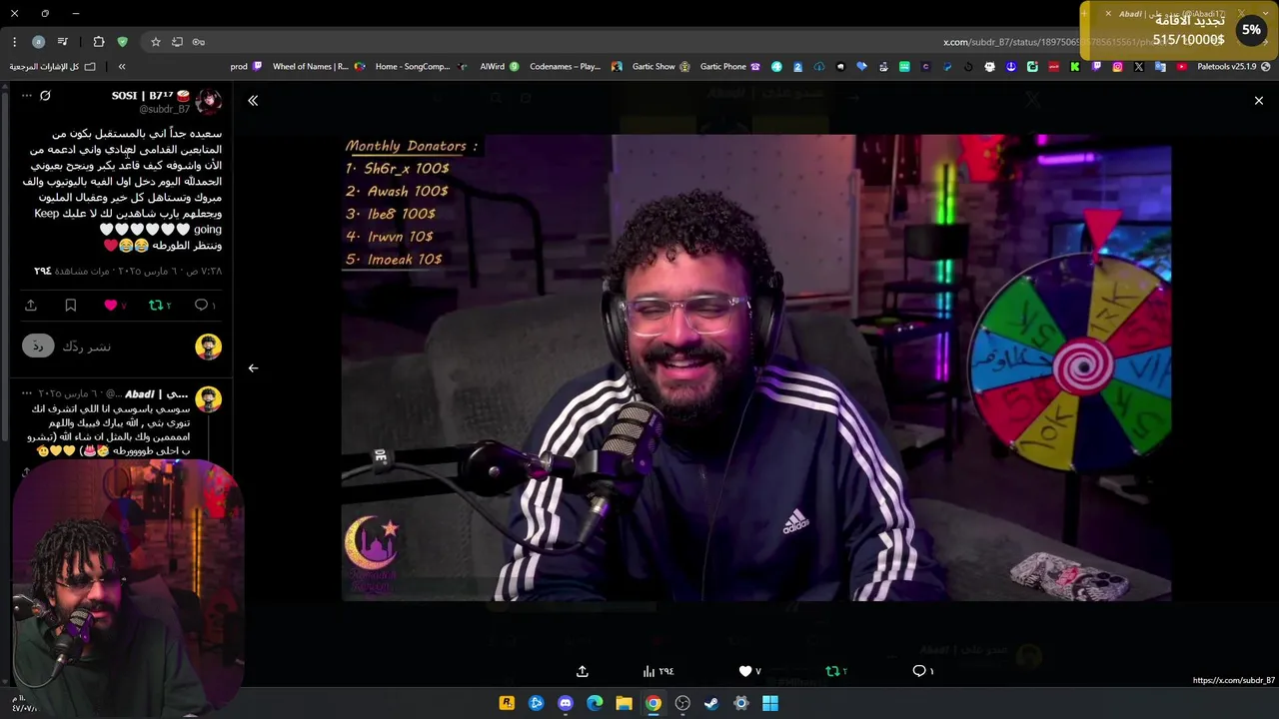Image resolution: width=1279 pixels, height=719 pixels.
Task: Open @subdr_B7 profile handle
Action: [x=164, y=109]
